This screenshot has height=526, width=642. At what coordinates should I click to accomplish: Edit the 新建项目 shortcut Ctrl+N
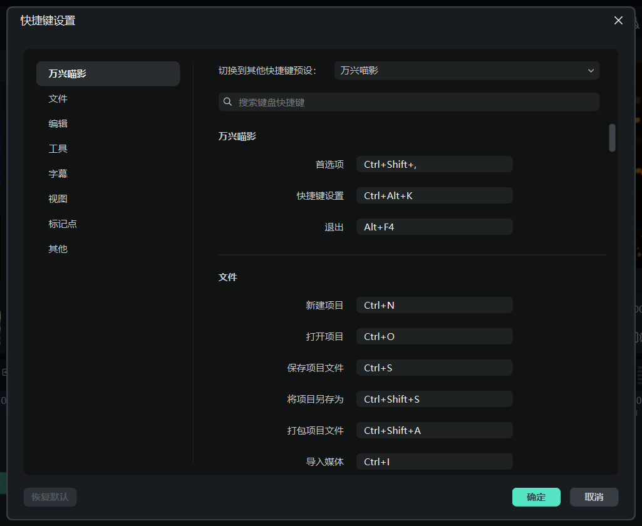[x=435, y=306]
